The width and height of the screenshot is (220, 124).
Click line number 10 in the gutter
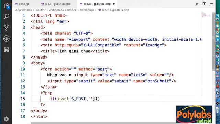[23, 69]
